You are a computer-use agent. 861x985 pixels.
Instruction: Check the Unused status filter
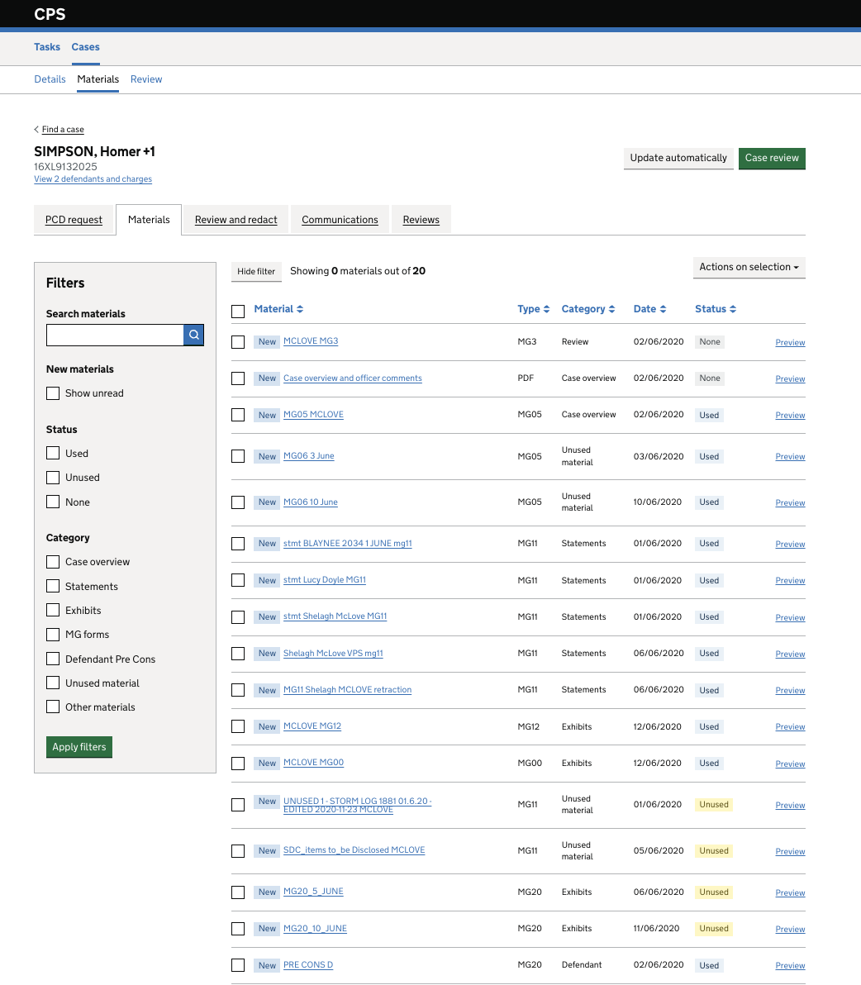click(53, 478)
